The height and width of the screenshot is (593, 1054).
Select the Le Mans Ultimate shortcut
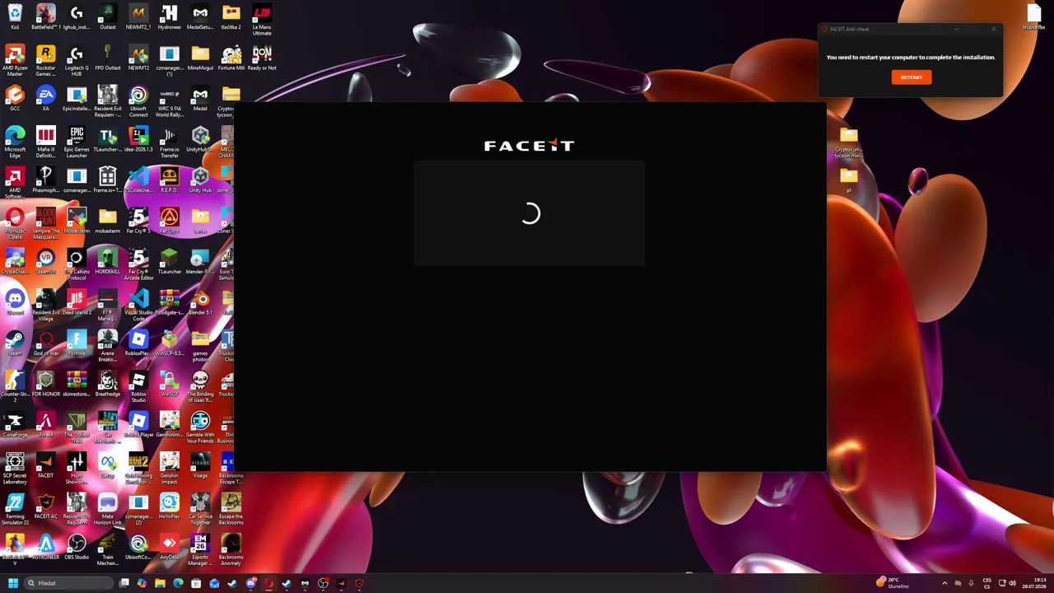[x=262, y=20]
